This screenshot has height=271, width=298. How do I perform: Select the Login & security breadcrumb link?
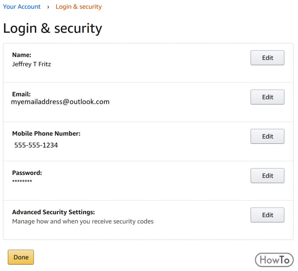click(x=79, y=7)
